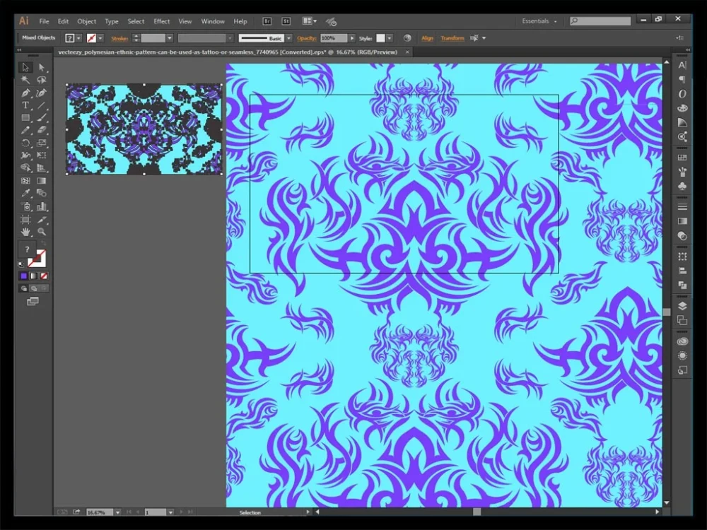The width and height of the screenshot is (707, 530).
Task: Change the screen mode button
Action: tap(33, 301)
